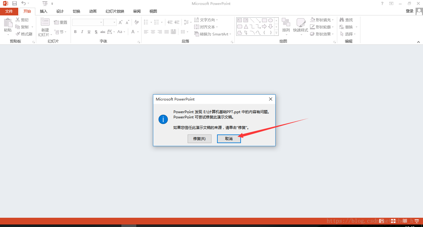Click 转换为 SmartArt button
The height and width of the screenshot is (227, 423).
213,34
